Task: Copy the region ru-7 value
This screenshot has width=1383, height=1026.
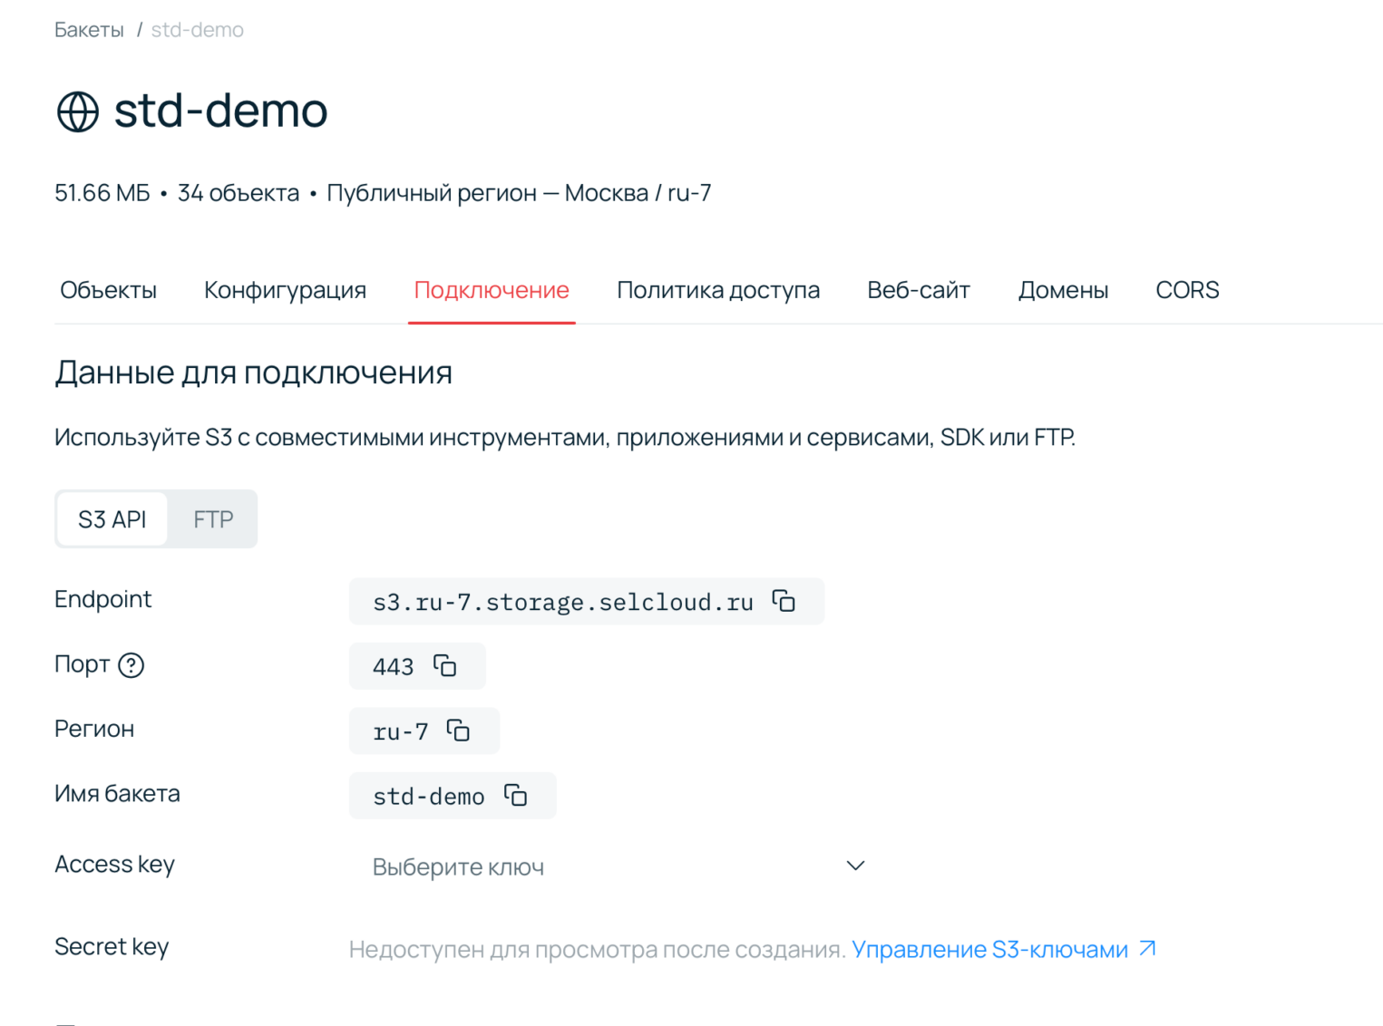Action: [x=458, y=731]
